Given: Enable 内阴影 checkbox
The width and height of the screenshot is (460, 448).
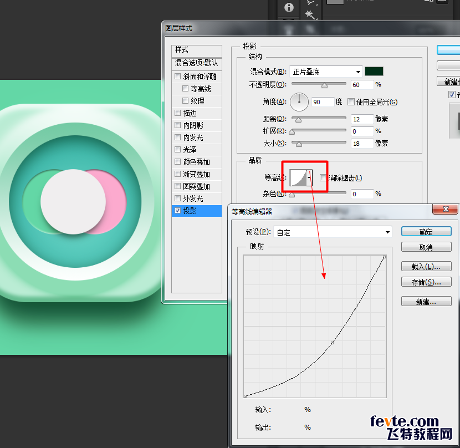Looking at the screenshot, I should click(x=177, y=125).
